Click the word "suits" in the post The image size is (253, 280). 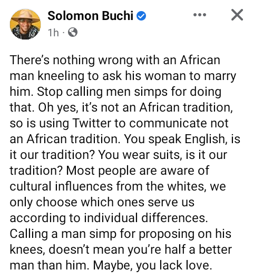(x=167, y=155)
